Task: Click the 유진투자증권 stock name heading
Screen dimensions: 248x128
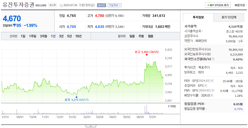Action: (x=18, y=5)
